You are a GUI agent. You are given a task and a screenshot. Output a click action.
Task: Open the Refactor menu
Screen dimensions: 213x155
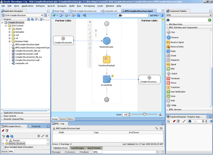click(x=40, y=6)
